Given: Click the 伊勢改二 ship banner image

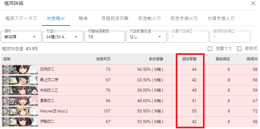Looking at the screenshot, I should click(20, 122).
